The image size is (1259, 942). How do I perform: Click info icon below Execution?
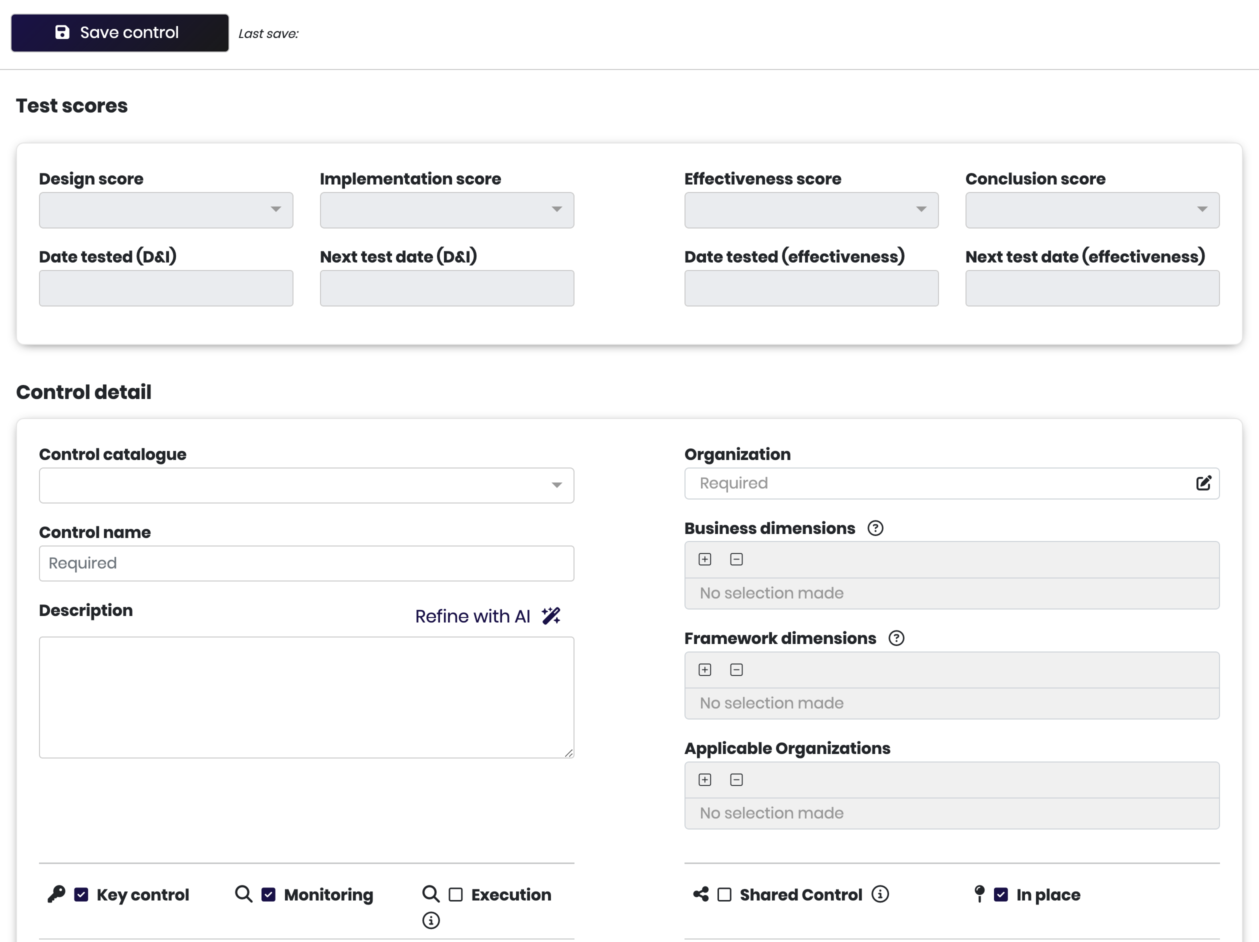coord(431,920)
